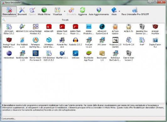Select Advanced SystemCare 6

coord(102,29)
